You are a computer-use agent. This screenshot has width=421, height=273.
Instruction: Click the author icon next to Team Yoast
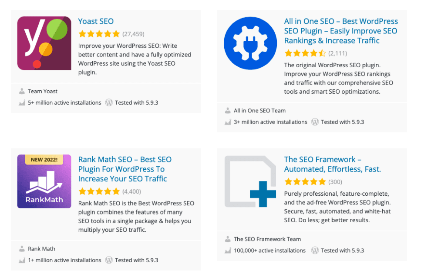point(22,91)
